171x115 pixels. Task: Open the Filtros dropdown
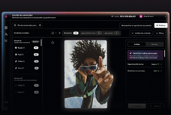160,33
